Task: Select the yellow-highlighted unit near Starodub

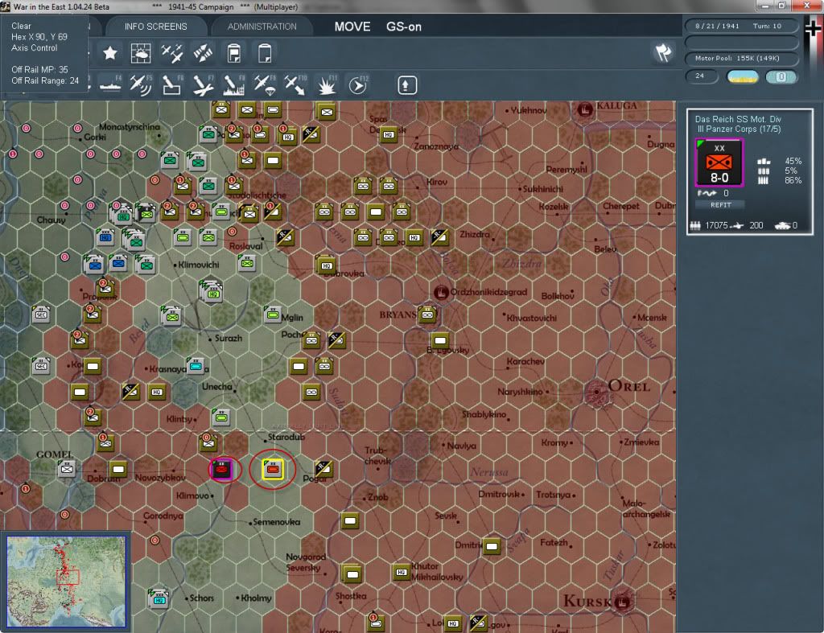Action: click(273, 469)
